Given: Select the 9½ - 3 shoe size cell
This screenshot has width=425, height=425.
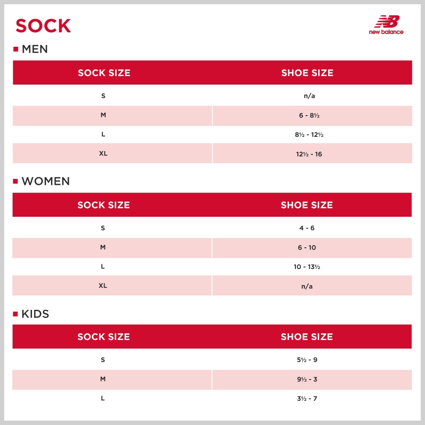Looking at the screenshot, I should click(x=307, y=380).
